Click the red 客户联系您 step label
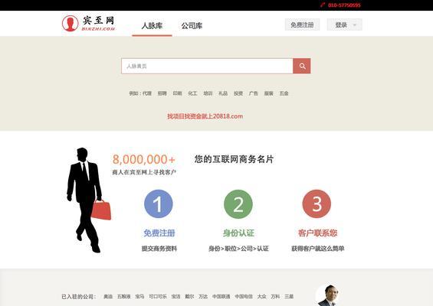This screenshot has width=433, height=306. [317, 233]
